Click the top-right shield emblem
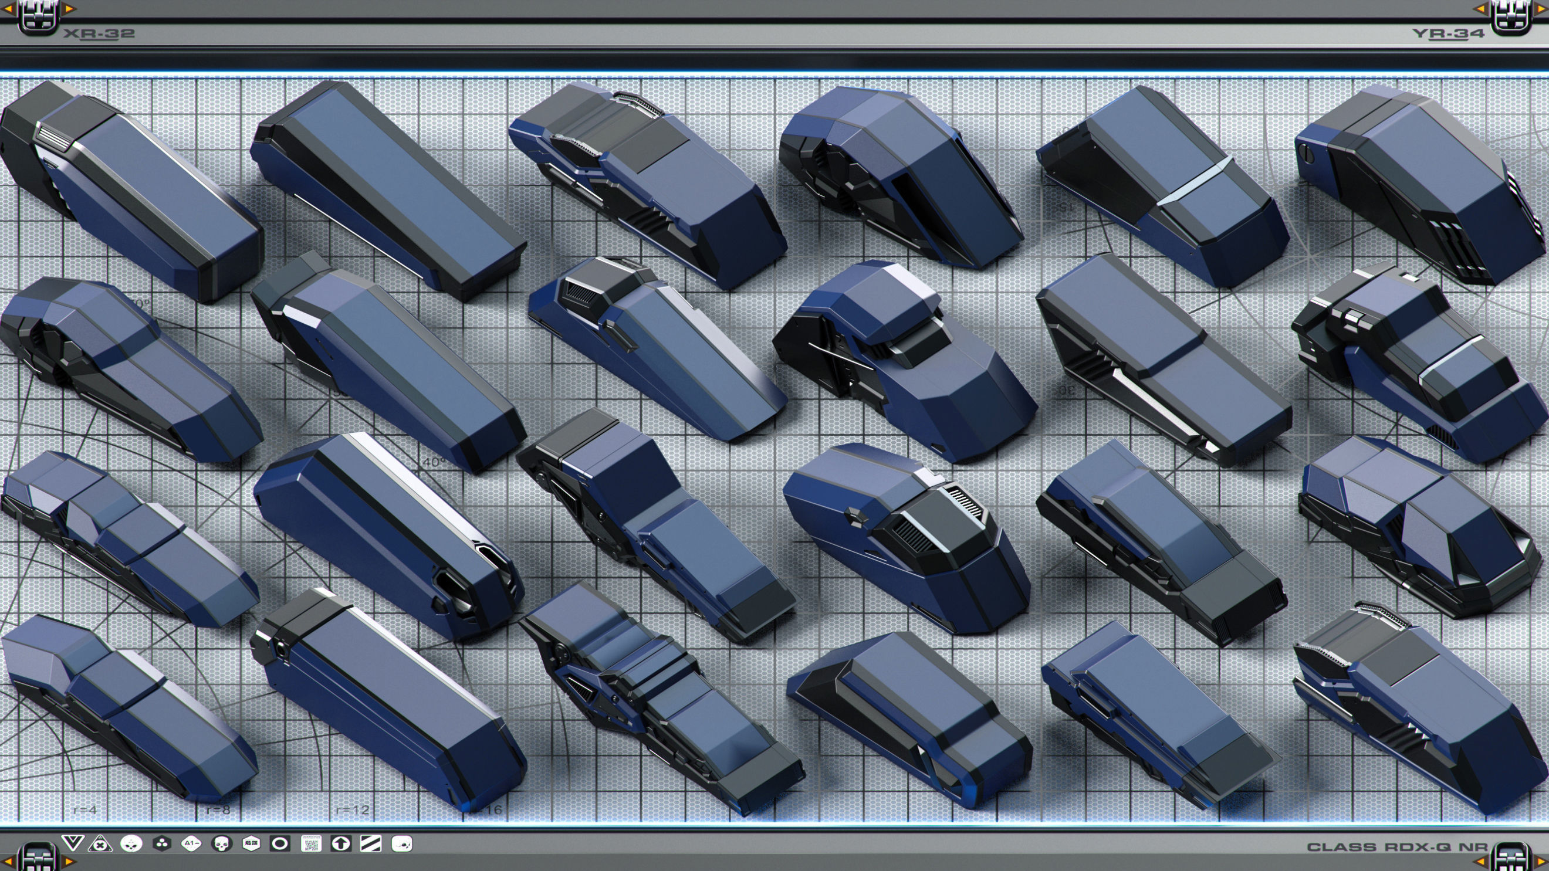Screen dimensions: 1549x871 1511,18
